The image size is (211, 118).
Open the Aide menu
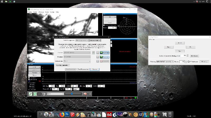(x=57, y=12)
